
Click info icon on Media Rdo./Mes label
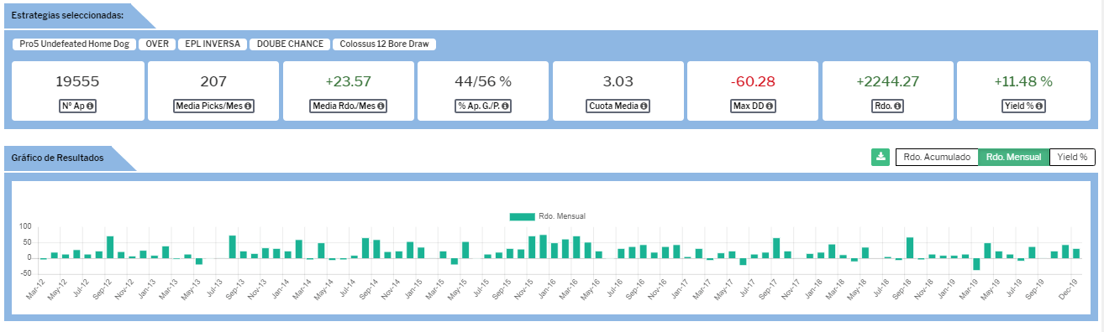click(381, 106)
